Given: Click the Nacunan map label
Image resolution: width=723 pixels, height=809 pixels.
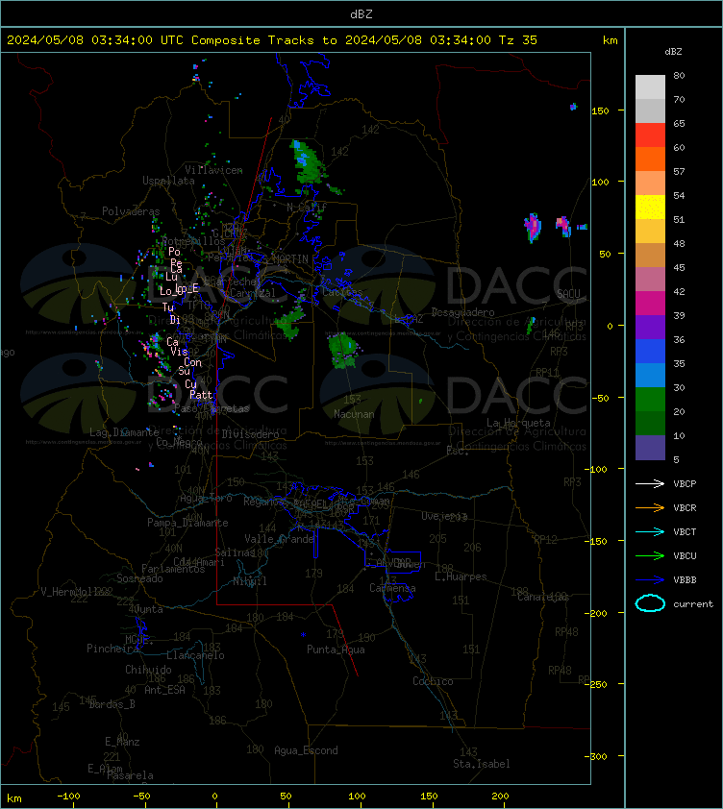Looking at the screenshot, I should (x=354, y=414).
